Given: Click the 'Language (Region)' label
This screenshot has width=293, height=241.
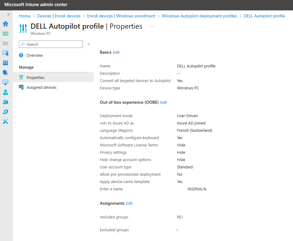Looking at the screenshot, I should coord(116,130).
